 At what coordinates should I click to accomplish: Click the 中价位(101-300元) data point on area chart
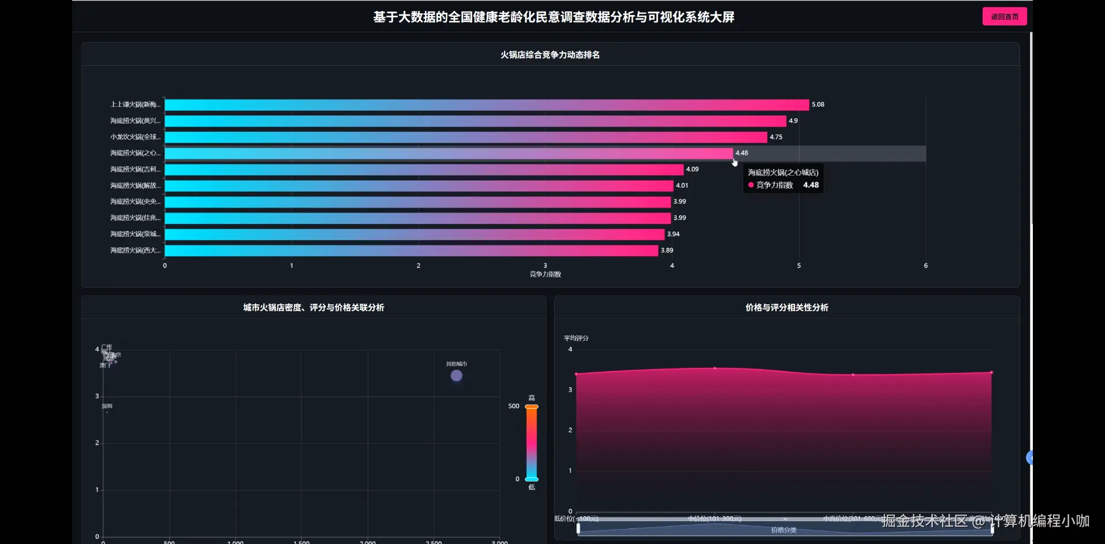(715, 368)
